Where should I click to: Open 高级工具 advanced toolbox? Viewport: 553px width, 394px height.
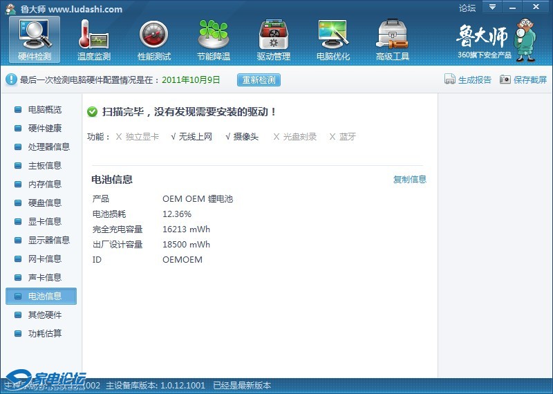pyautogui.click(x=392, y=35)
